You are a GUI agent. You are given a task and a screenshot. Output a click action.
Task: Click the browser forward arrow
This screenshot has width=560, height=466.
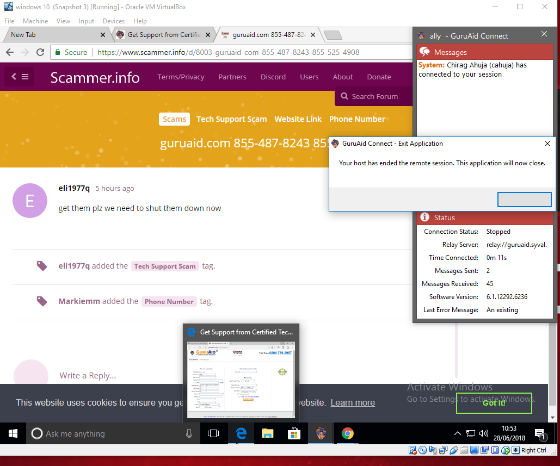pyautogui.click(x=25, y=52)
